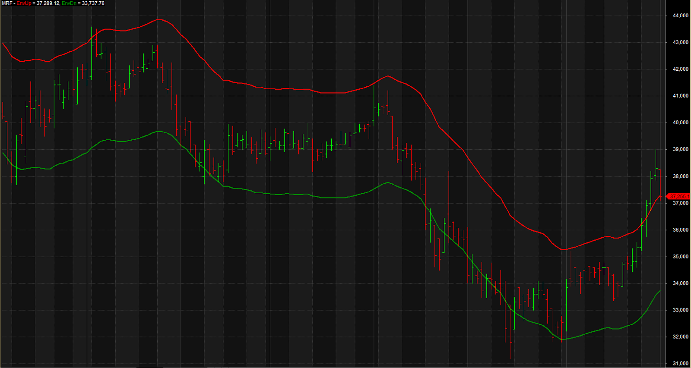
Task: Click the 38,000 price axis label
Action: pos(681,176)
